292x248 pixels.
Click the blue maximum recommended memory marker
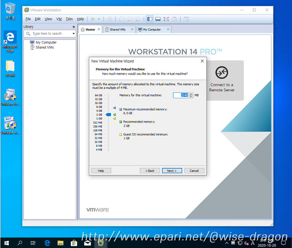[114, 108]
